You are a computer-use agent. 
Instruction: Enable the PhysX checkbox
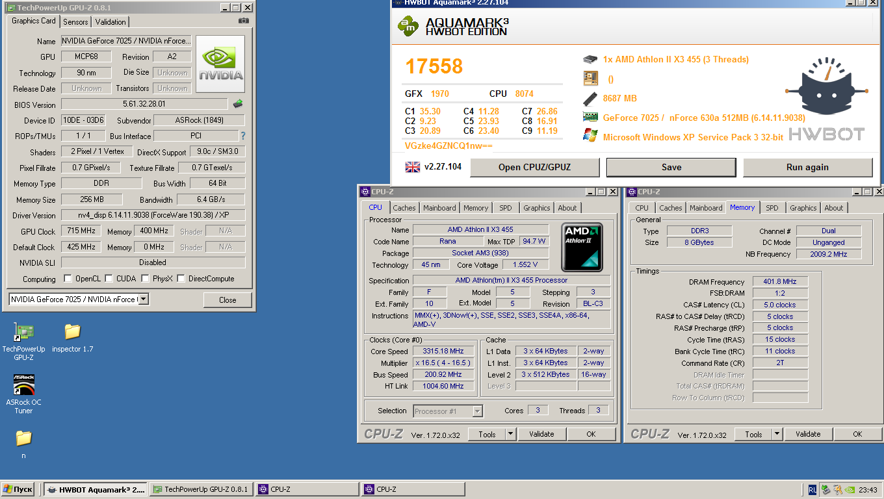[145, 279]
